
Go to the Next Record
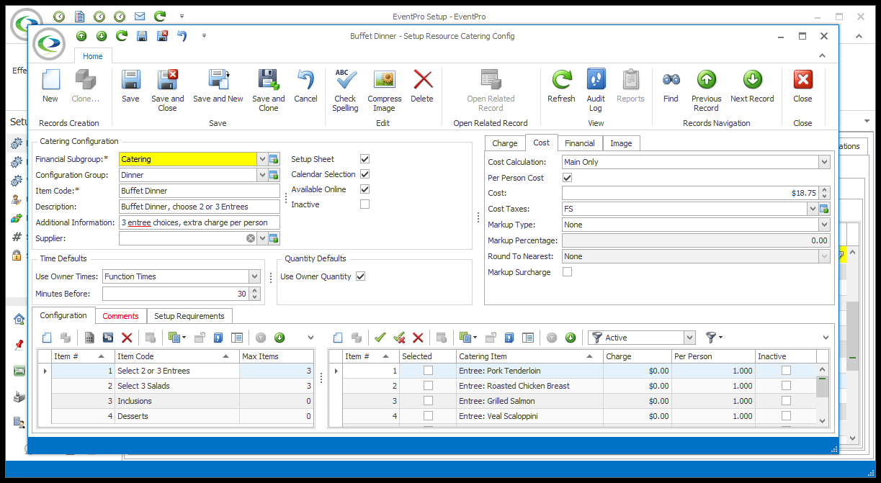coord(752,86)
